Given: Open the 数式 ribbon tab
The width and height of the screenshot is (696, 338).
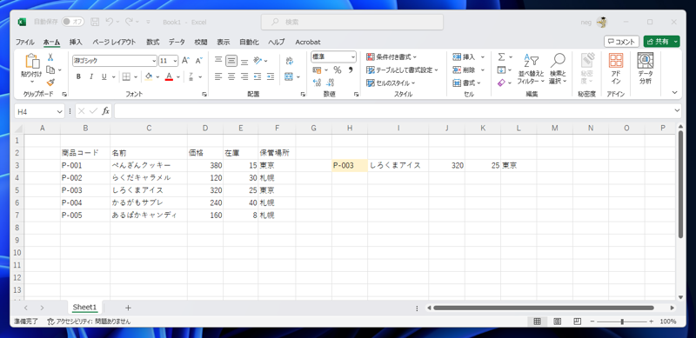Looking at the screenshot, I should (153, 42).
